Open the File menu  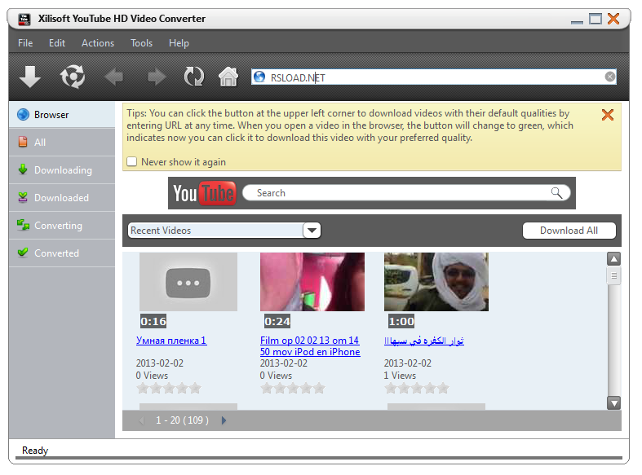tap(25, 43)
